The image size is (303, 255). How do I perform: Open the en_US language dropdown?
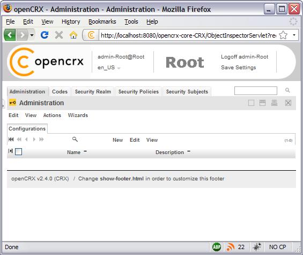coord(109,67)
